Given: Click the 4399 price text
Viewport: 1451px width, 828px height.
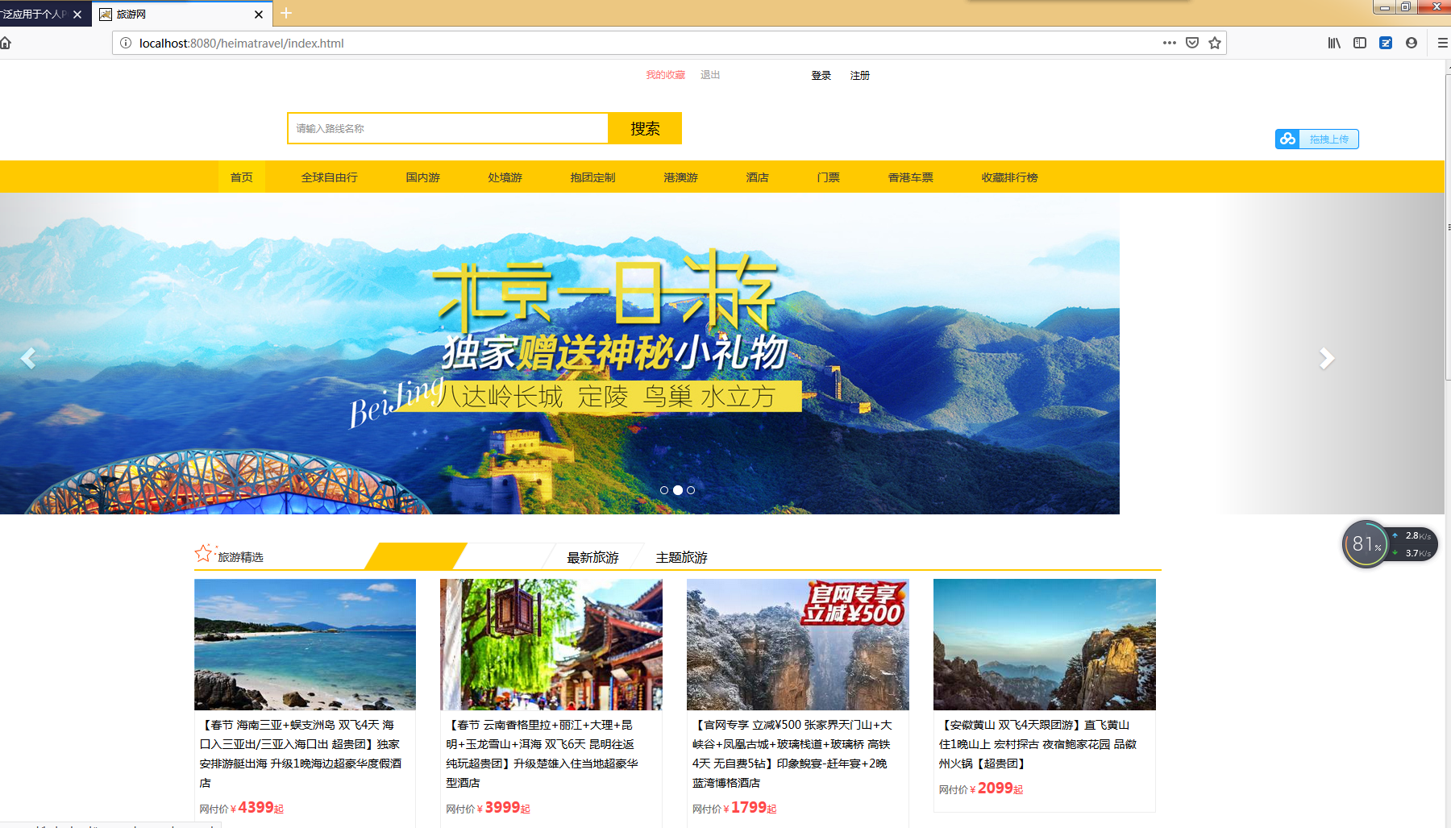Looking at the screenshot, I should coord(256,808).
